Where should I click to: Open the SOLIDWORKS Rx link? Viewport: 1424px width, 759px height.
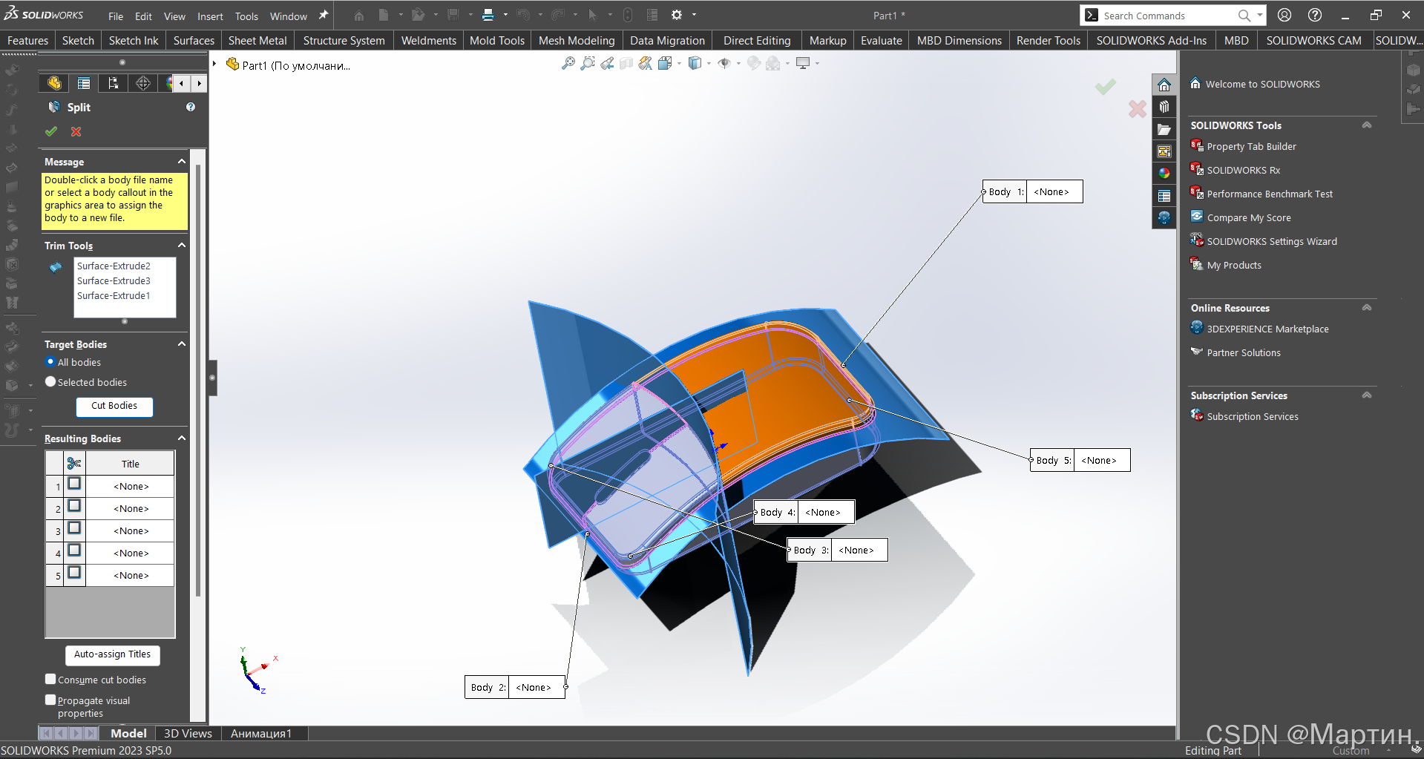tap(1243, 171)
